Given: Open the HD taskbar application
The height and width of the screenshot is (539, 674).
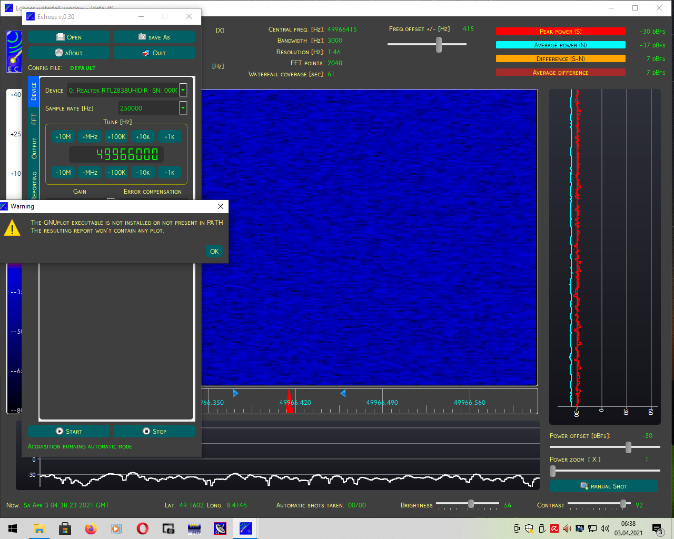Looking at the screenshot, I should coord(194,528).
